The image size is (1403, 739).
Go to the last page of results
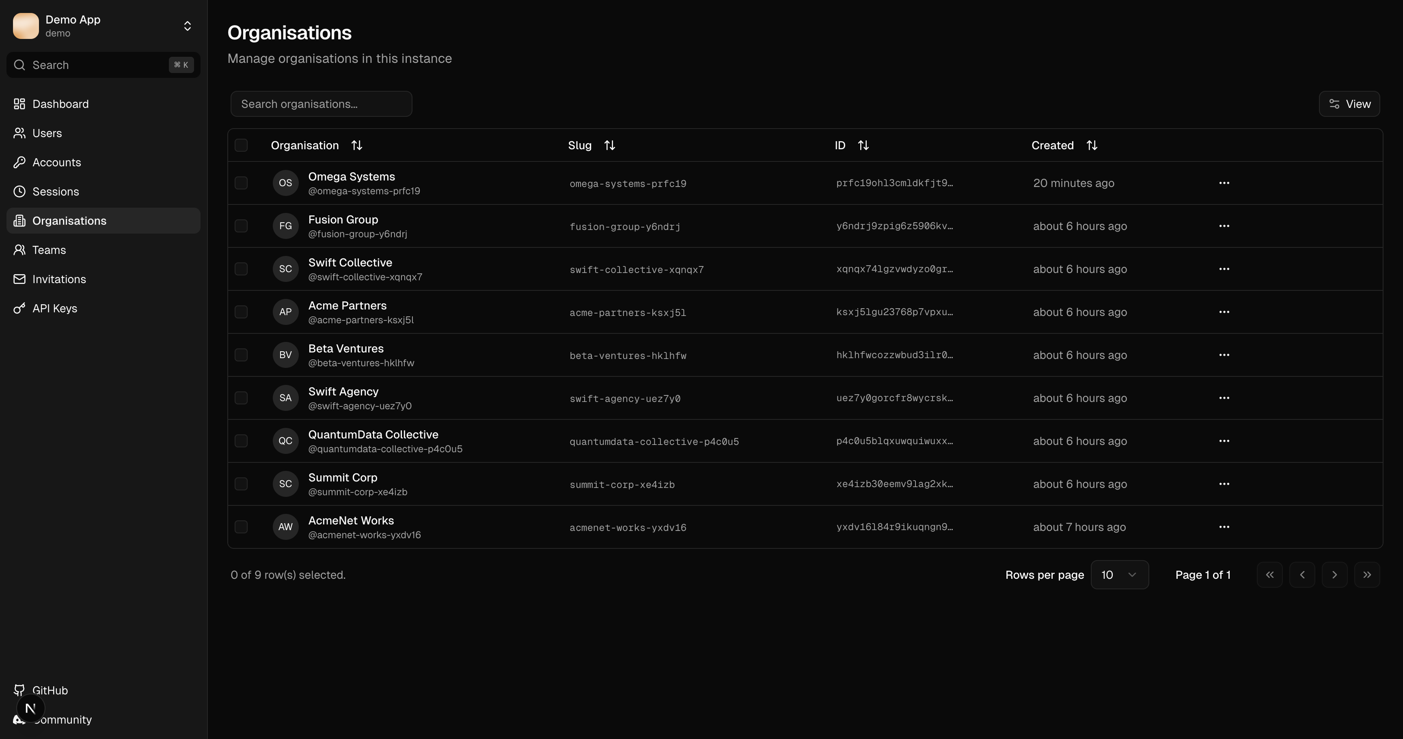click(1368, 574)
